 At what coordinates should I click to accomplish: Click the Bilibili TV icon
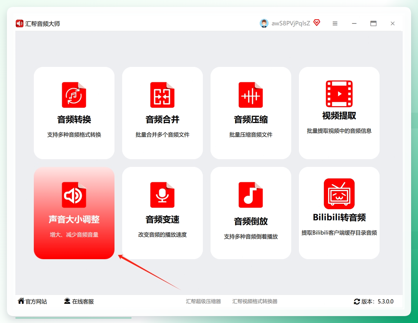click(339, 194)
